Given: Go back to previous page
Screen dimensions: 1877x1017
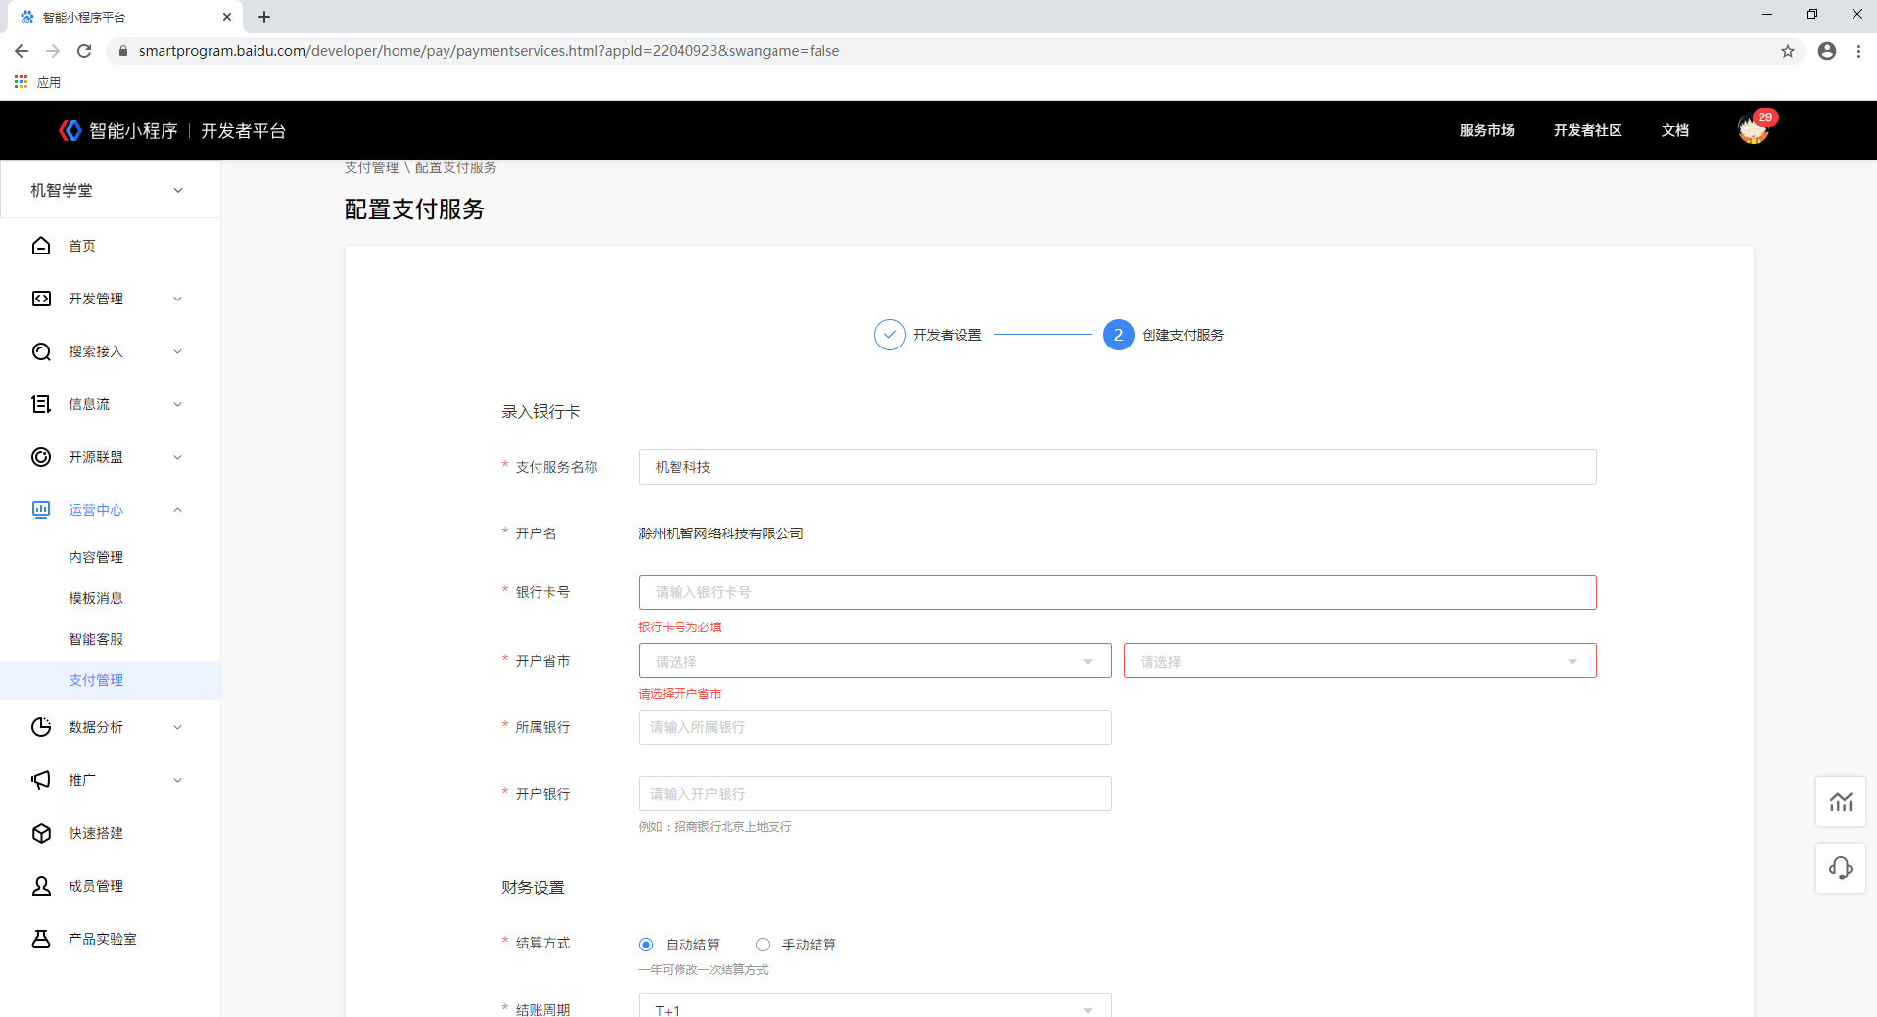Looking at the screenshot, I should tap(22, 51).
